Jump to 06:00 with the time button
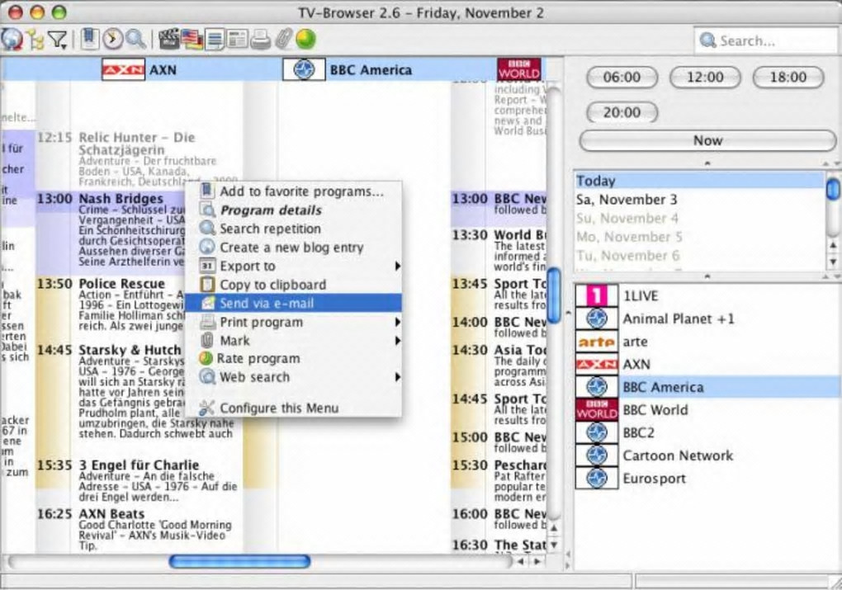This screenshot has width=842, height=590. tap(622, 78)
